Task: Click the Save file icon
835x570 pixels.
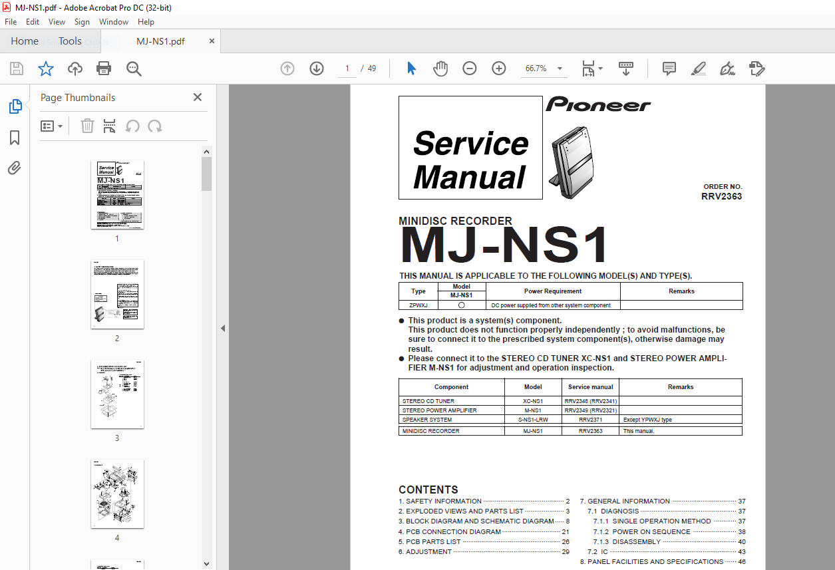Action: [17, 69]
